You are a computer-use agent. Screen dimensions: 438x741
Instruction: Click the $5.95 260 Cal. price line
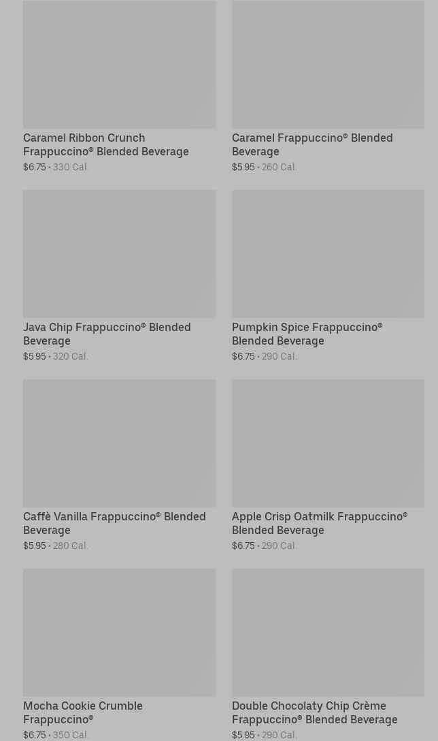pyautogui.click(x=265, y=167)
